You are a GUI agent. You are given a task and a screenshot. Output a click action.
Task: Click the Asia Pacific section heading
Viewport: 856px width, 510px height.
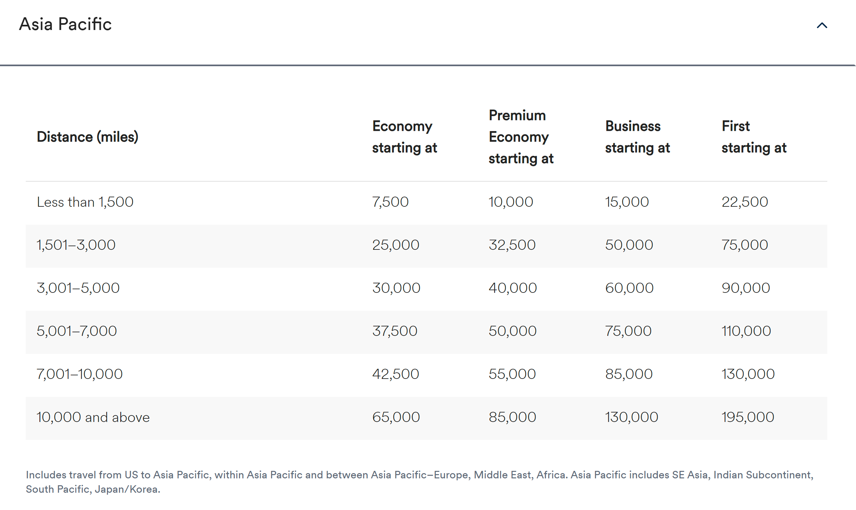coord(65,24)
